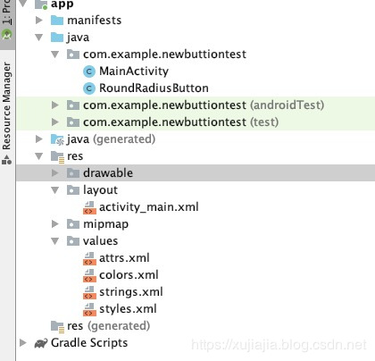The image size is (375, 361).
Task: Expand the androidTest package arrow
Action: tap(55, 105)
